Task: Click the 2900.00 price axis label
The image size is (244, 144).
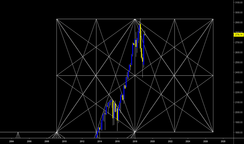Action: point(239,23)
